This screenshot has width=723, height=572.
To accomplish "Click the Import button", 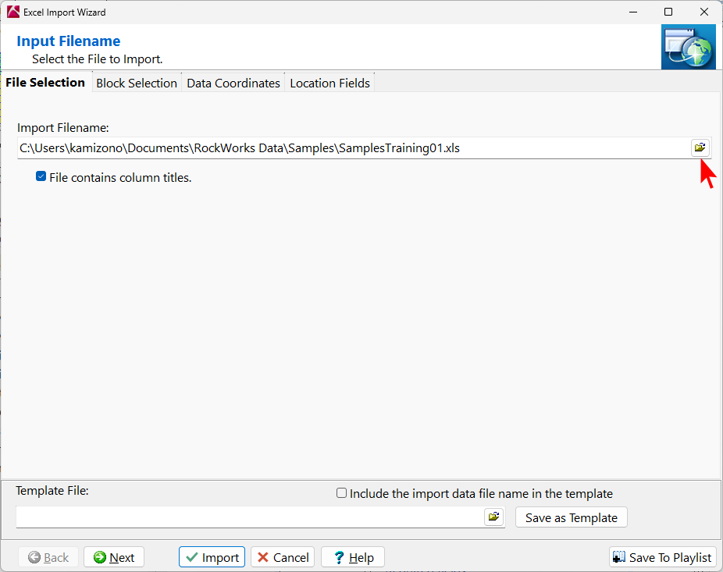I will coord(212,557).
